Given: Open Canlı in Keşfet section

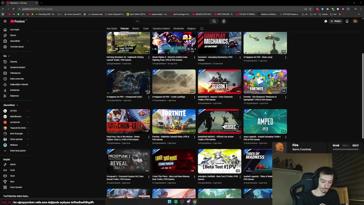Looking at the screenshot, I should click(13, 170).
